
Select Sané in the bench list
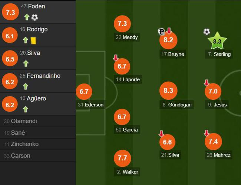[18, 133]
